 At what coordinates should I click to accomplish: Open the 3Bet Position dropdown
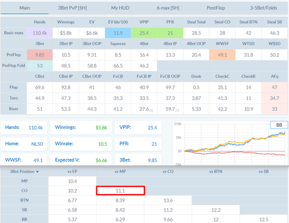[x=24, y=171]
